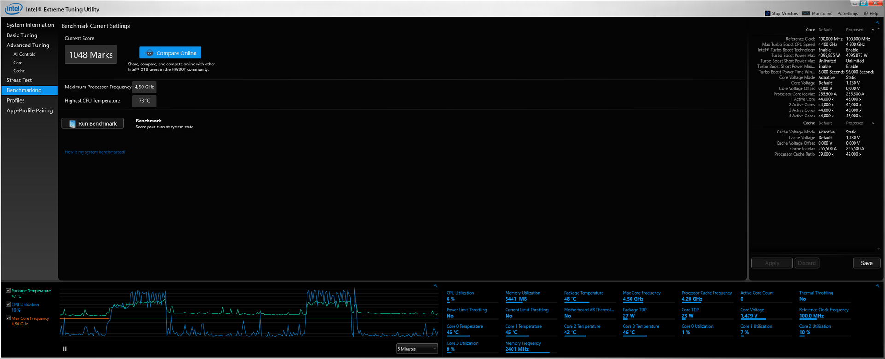Select Core under Advanced Tuning
The image size is (885, 359).
coord(18,63)
